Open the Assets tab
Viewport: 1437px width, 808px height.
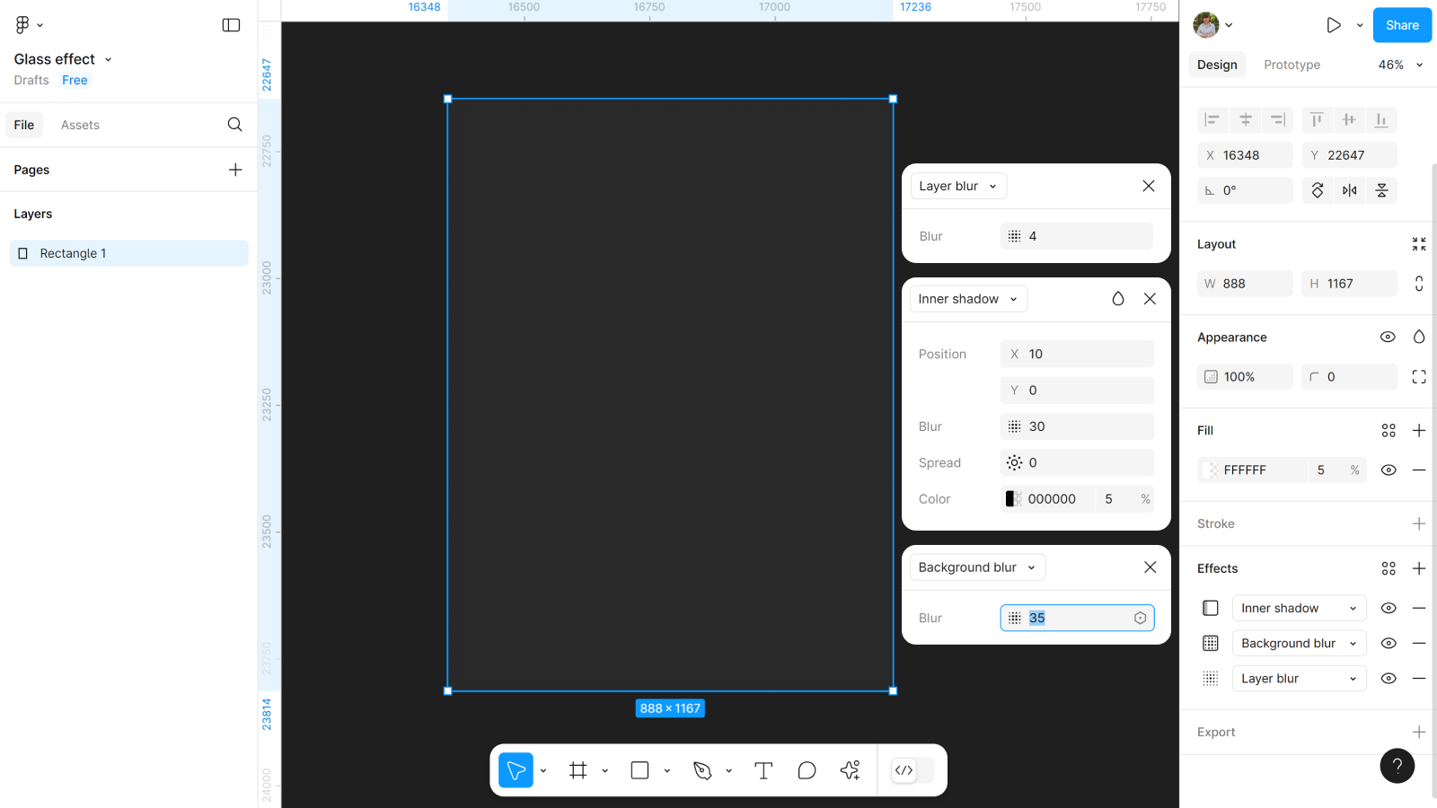tap(80, 125)
